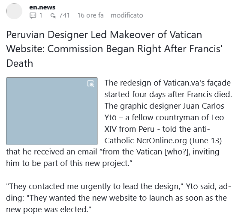Viewport: 235px width, 219px height.
Task: Click the 'modificato' edited label
Action: [x=127, y=15]
